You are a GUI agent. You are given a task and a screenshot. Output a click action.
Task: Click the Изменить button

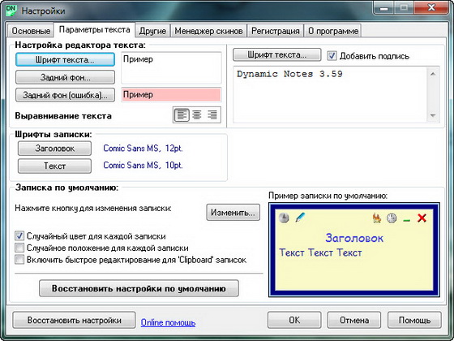click(x=233, y=213)
